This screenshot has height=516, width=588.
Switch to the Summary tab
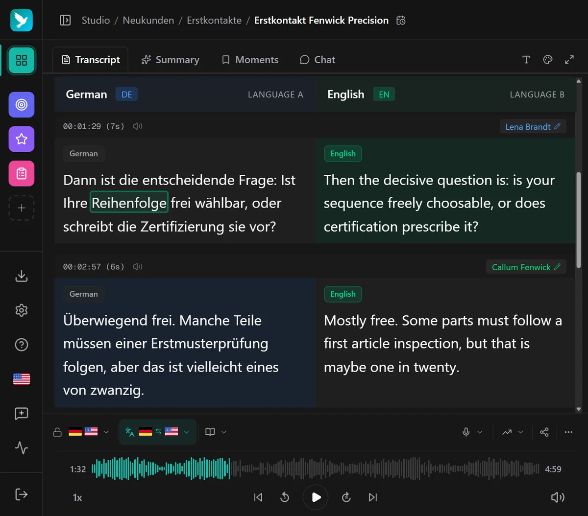tap(170, 60)
